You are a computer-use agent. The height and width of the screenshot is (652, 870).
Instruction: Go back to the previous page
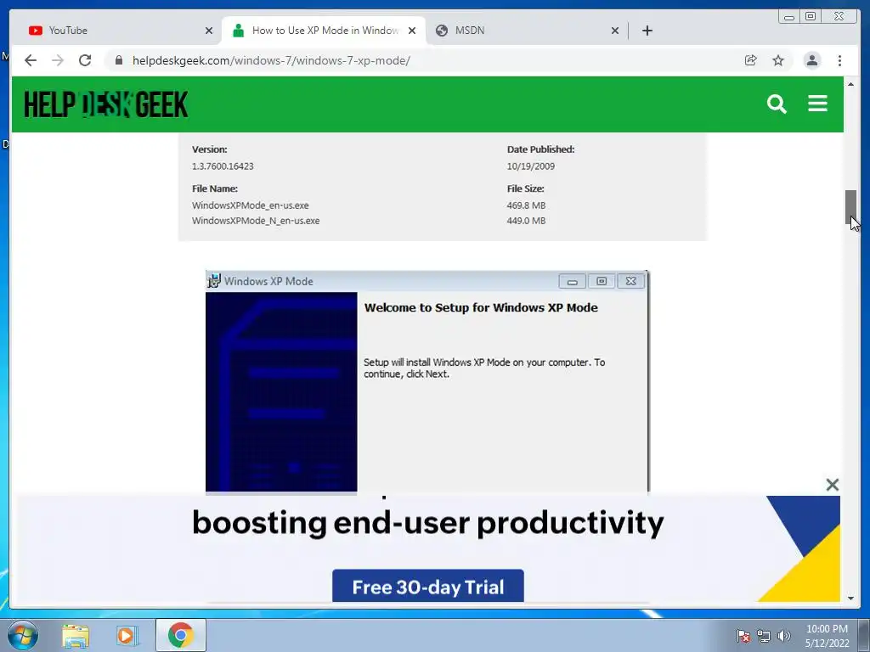(31, 60)
